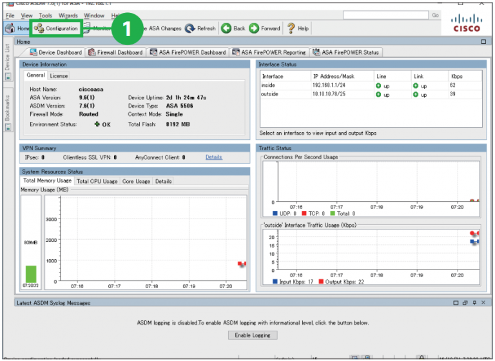Image resolution: width=495 pixels, height=361 pixels.
Task: Open ASA FirePOWER Reporting tab
Action: [x=269, y=52]
